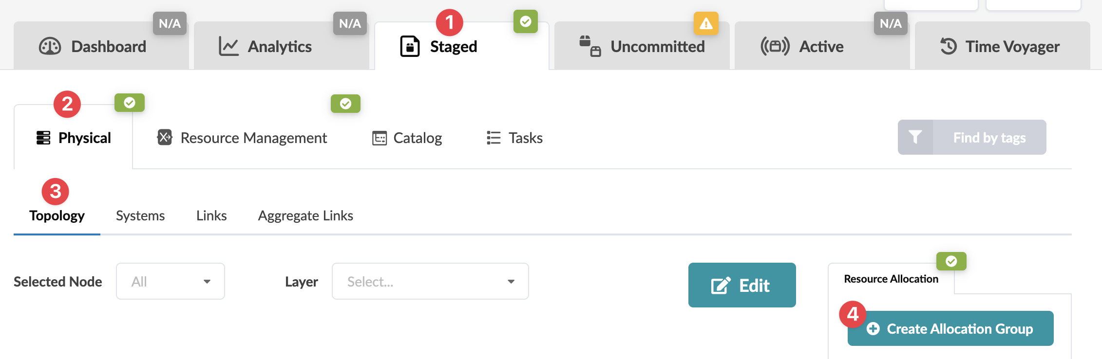Click the Tasks list icon
The height and width of the screenshot is (359, 1102).
pyautogui.click(x=494, y=138)
